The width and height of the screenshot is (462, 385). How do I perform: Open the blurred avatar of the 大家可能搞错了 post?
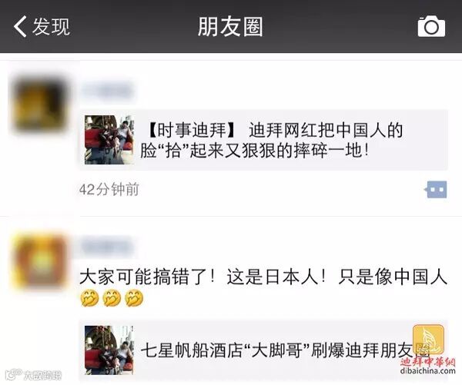(40, 261)
